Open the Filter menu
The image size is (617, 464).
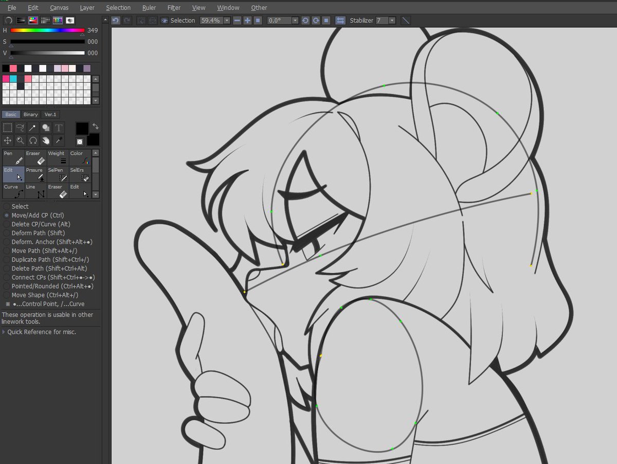(174, 8)
